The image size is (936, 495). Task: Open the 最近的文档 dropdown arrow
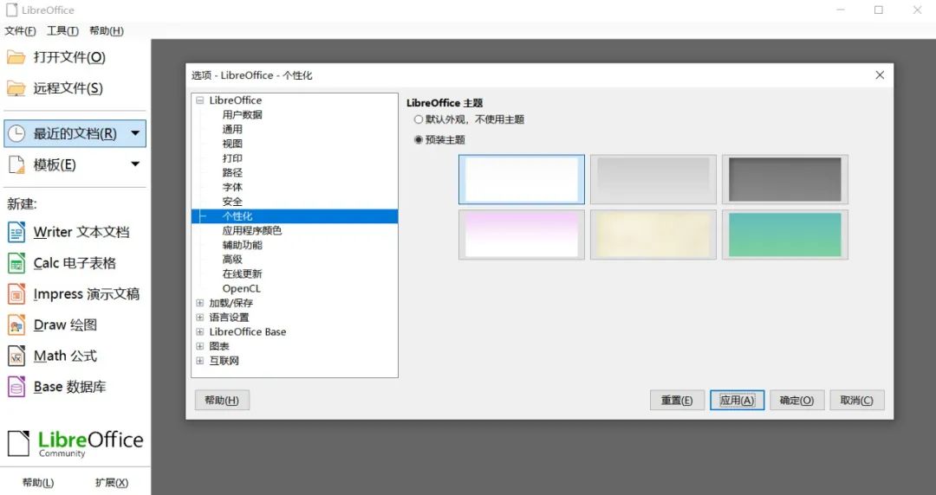(x=135, y=133)
